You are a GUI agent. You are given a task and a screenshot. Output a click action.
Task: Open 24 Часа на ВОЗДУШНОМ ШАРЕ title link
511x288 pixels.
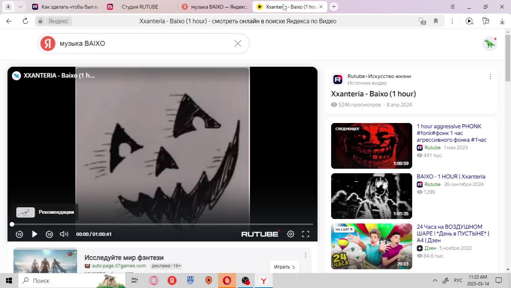pos(453,234)
